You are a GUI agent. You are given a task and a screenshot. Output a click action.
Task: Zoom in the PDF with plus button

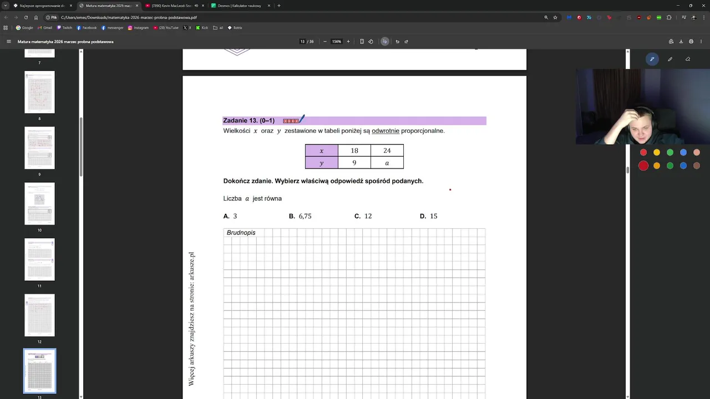(348, 42)
